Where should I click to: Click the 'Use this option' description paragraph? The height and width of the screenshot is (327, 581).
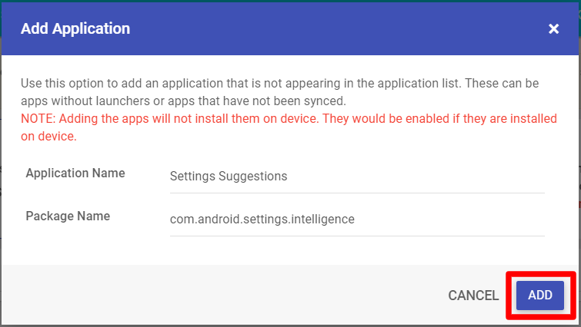pos(280,92)
